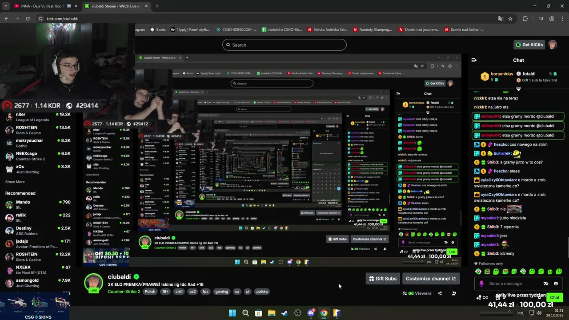Viewport: 569px width, 320px height.
Task: Insert the angry square green emote
Action: (487, 272)
